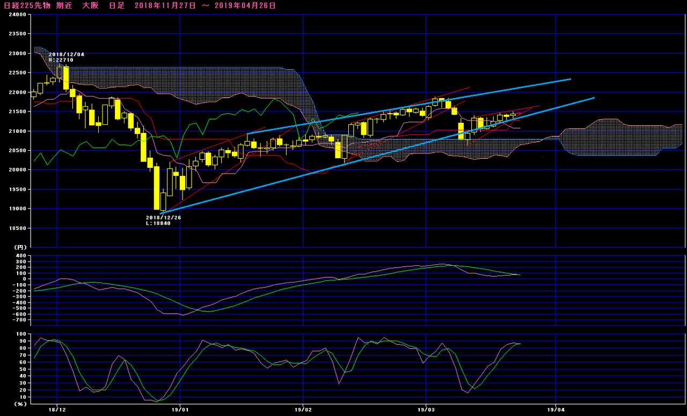The image size is (687, 416).
Task: Click the 30 label on stochastic axis
Action: [23, 383]
